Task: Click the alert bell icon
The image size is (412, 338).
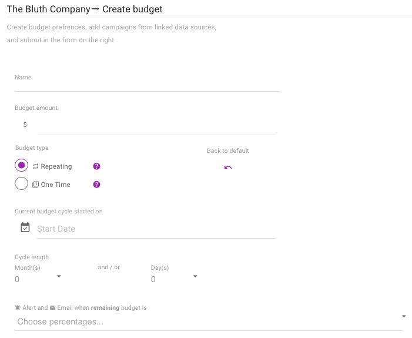Action: tap(18, 307)
